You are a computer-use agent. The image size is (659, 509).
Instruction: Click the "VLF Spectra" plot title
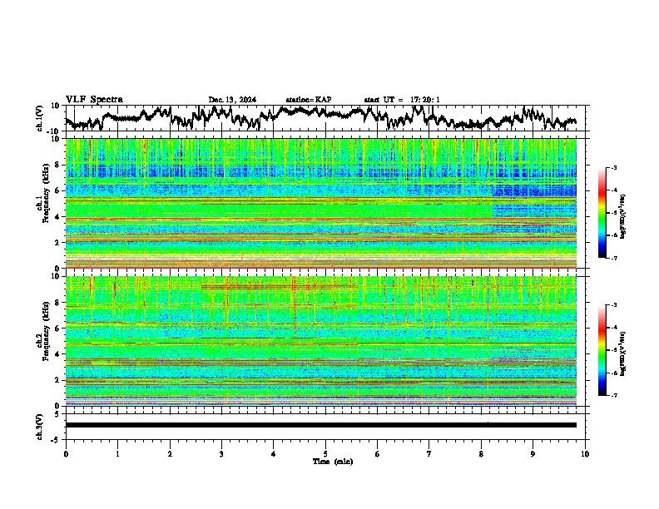94,100
